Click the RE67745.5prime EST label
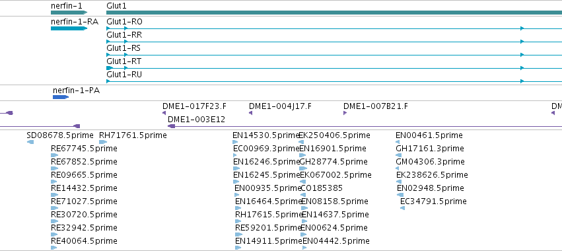The width and height of the screenshot is (562, 251). click(85, 149)
